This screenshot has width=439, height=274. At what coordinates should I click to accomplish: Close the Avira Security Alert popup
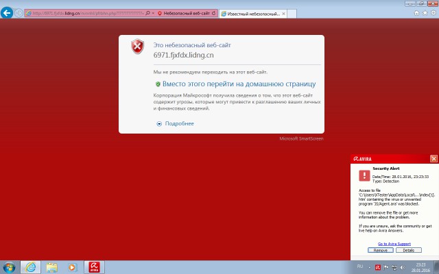pos(434,158)
